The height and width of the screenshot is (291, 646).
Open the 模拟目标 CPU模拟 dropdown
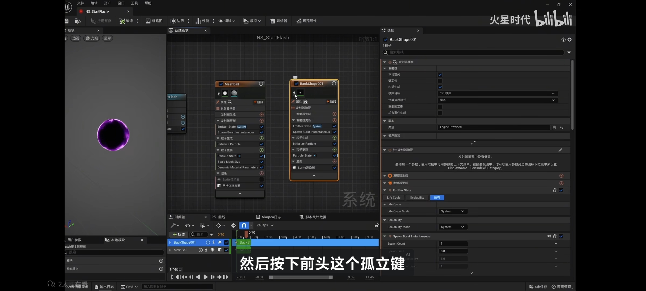click(497, 93)
